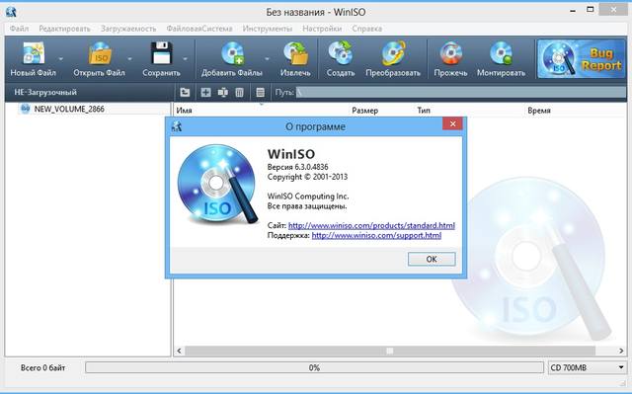Click the Прожечь burn icon
Viewport: 632px width, 394px height.
(450, 53)
